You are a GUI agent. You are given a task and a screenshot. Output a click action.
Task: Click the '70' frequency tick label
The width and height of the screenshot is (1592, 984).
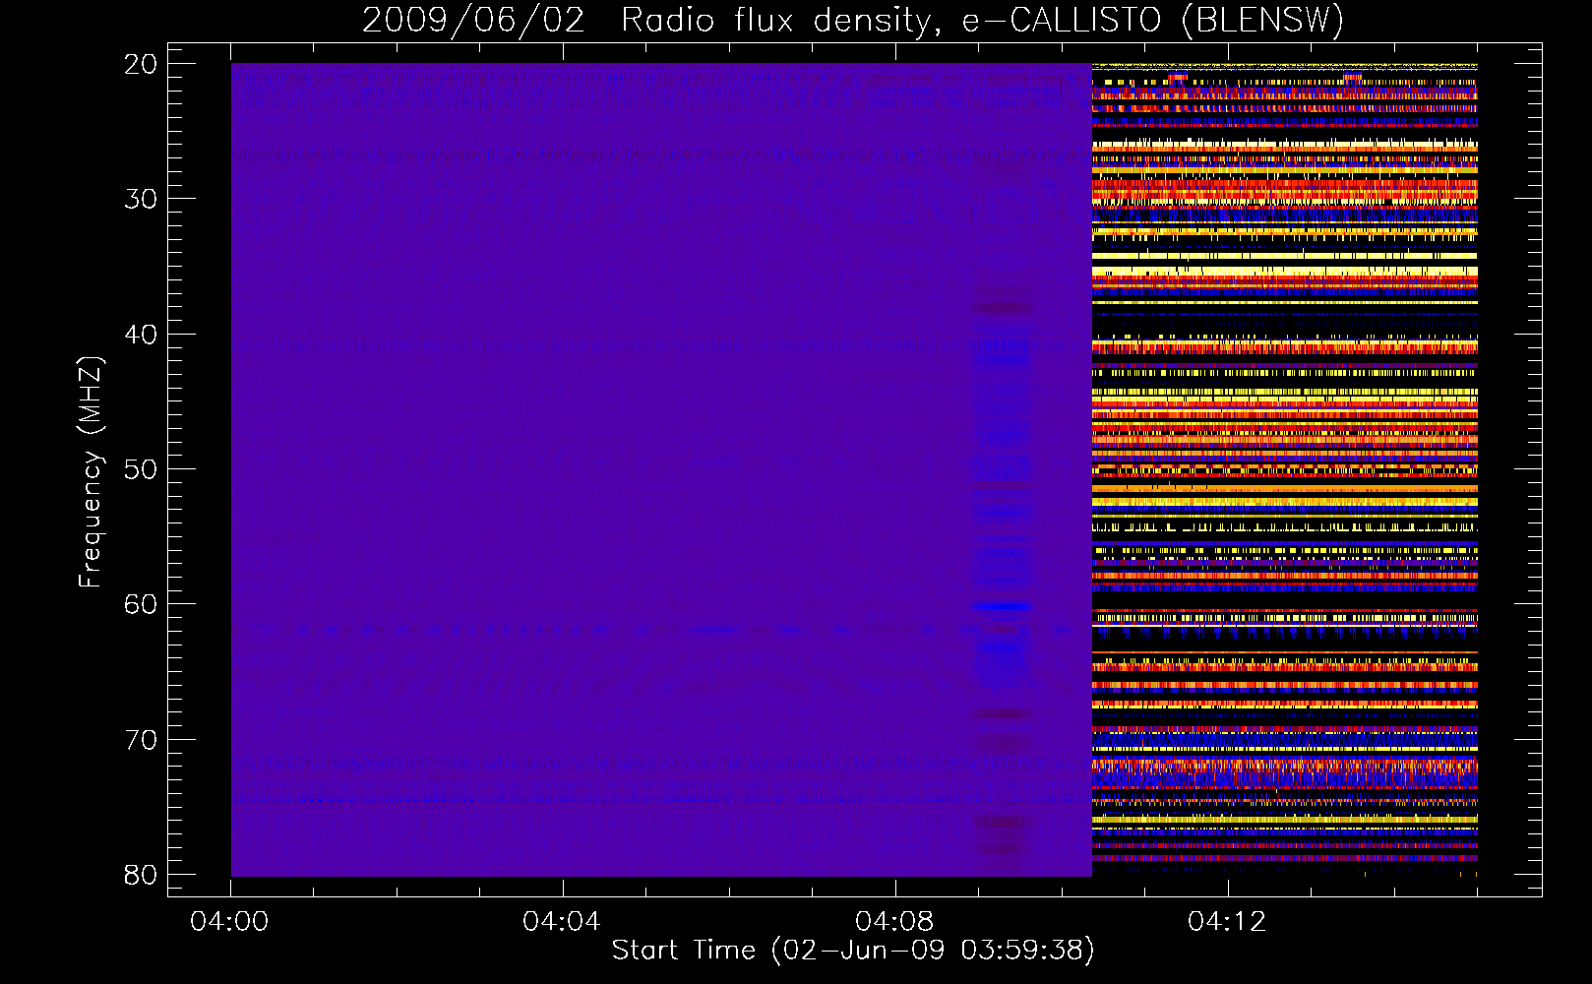(142, 740)
